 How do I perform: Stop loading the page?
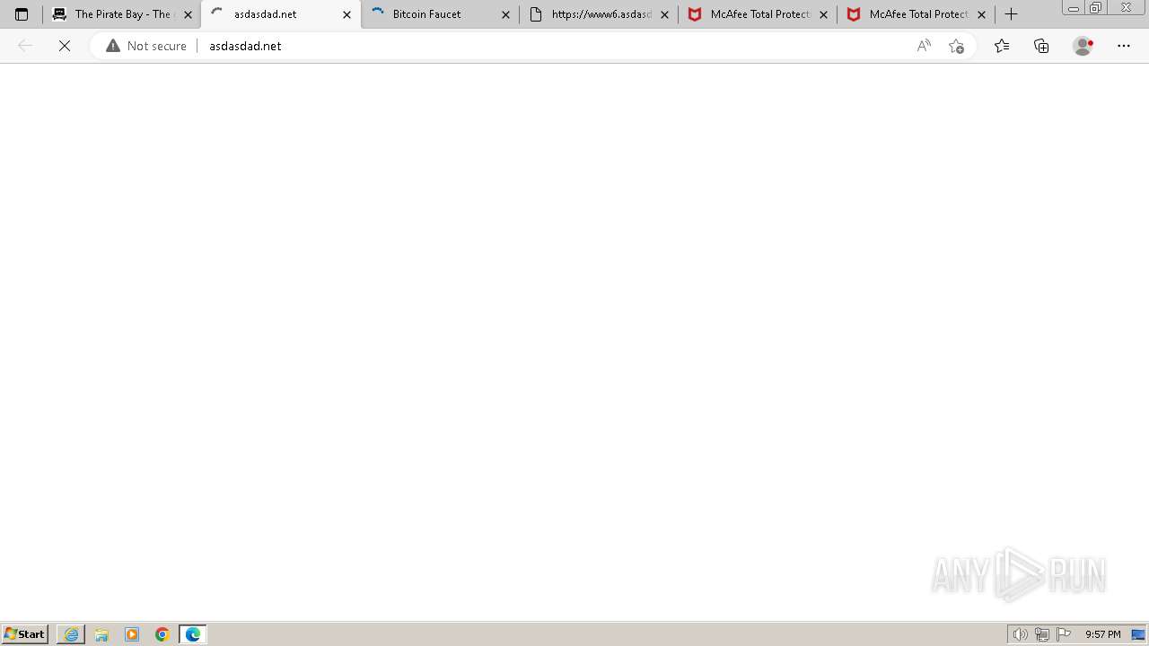[x=65, y=46]
